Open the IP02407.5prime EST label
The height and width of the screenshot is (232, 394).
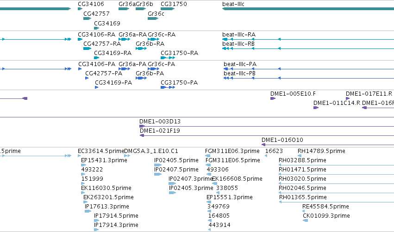click(176, 170)
